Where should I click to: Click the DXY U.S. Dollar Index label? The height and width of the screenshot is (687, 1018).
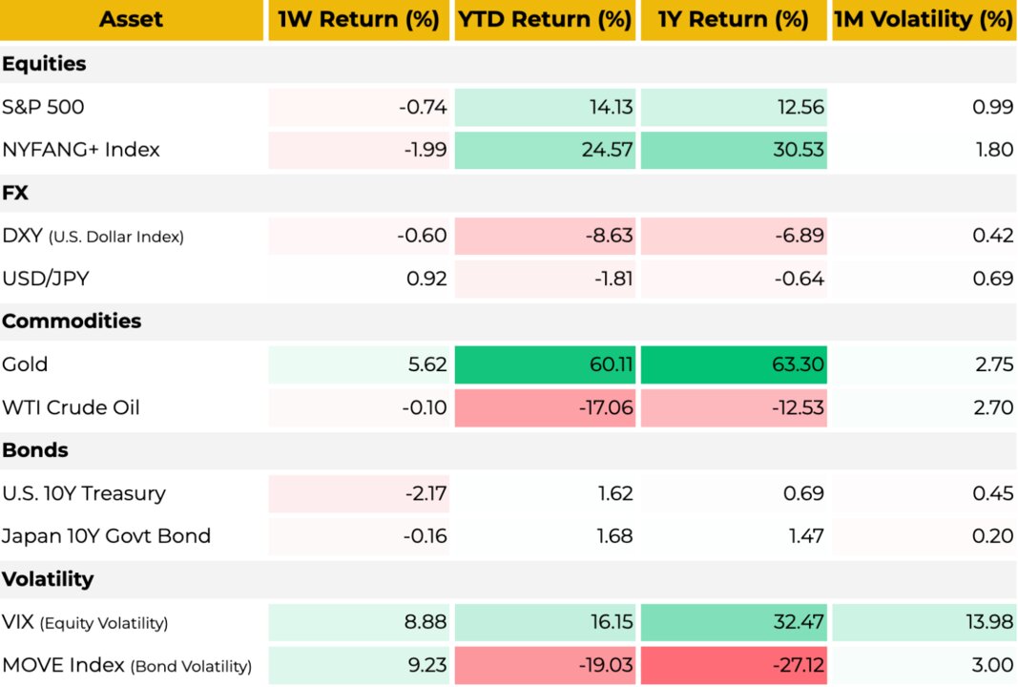(93, 236)
